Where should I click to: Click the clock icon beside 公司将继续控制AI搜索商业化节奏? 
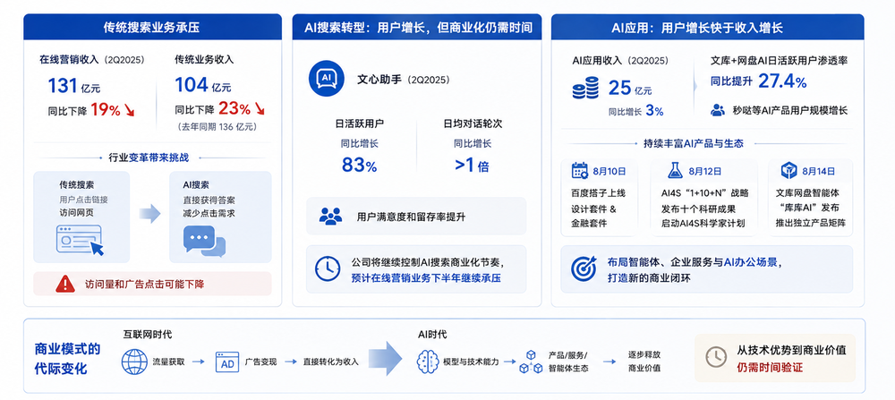(328, 268)
